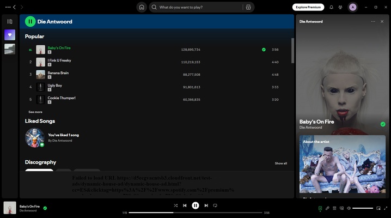Open the three-dots app menu
The width and height of the screenshot is (391, 218).
coord(8,7)
